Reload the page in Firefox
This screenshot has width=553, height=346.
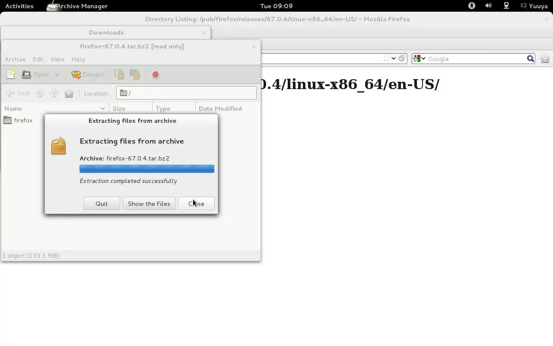(x=402, y=58)
